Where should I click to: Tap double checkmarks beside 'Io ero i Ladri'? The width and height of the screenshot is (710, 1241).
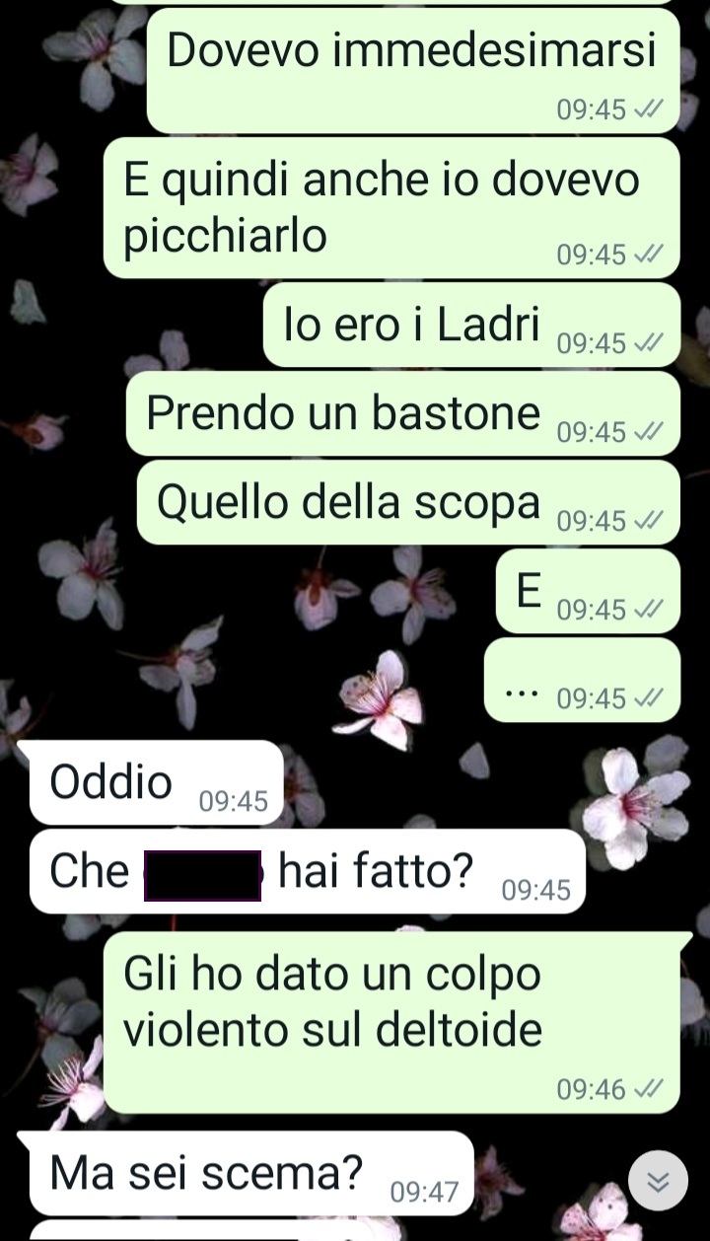click(648, 343)
